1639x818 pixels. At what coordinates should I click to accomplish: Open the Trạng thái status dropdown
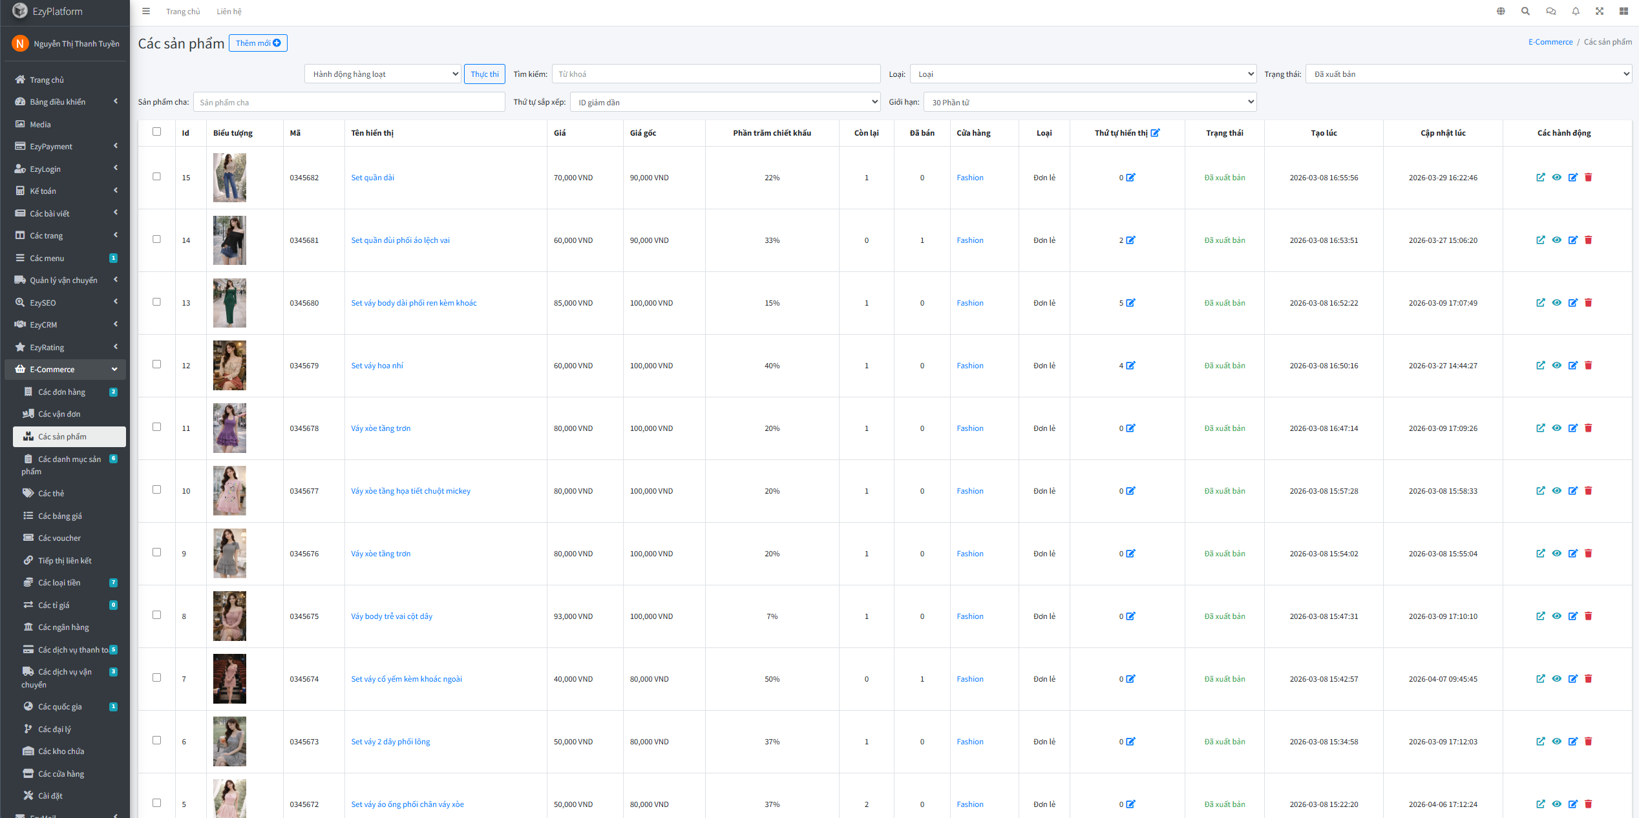[1468, 74]
